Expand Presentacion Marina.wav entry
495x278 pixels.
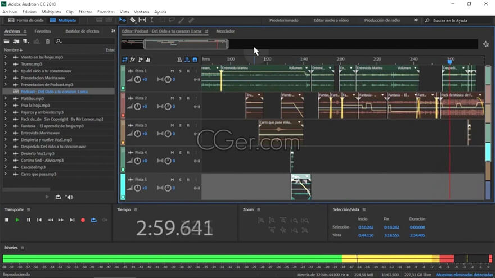pyautogui.click(x=6, y=78)
